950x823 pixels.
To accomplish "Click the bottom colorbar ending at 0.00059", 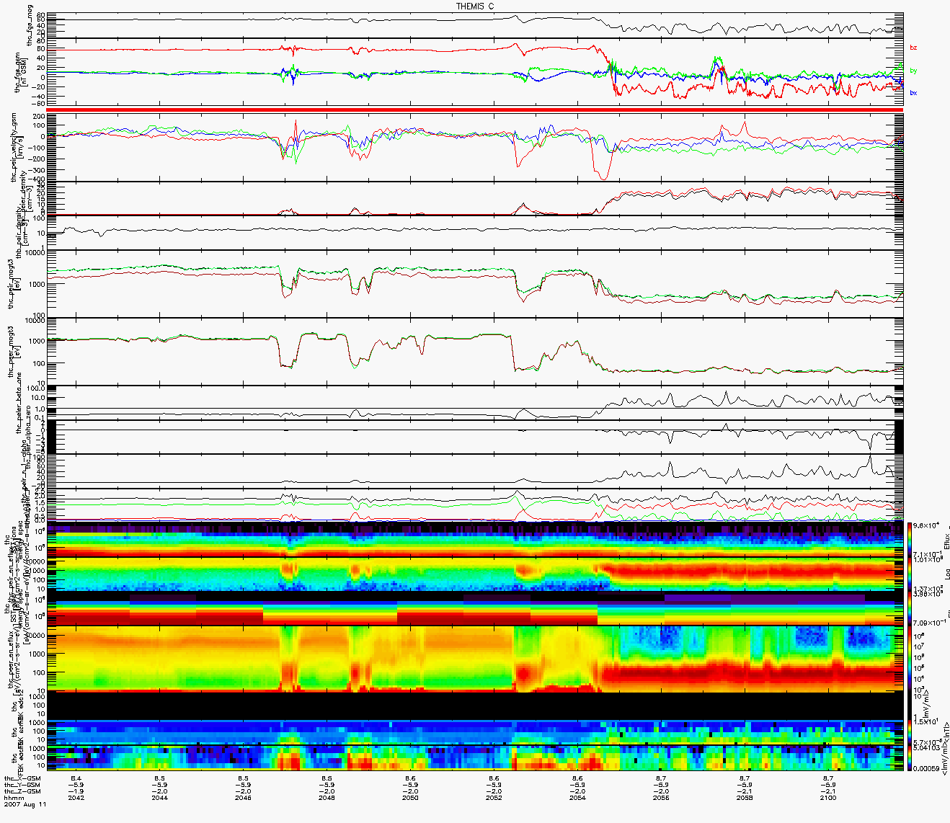I will click(x=910, y=757).
